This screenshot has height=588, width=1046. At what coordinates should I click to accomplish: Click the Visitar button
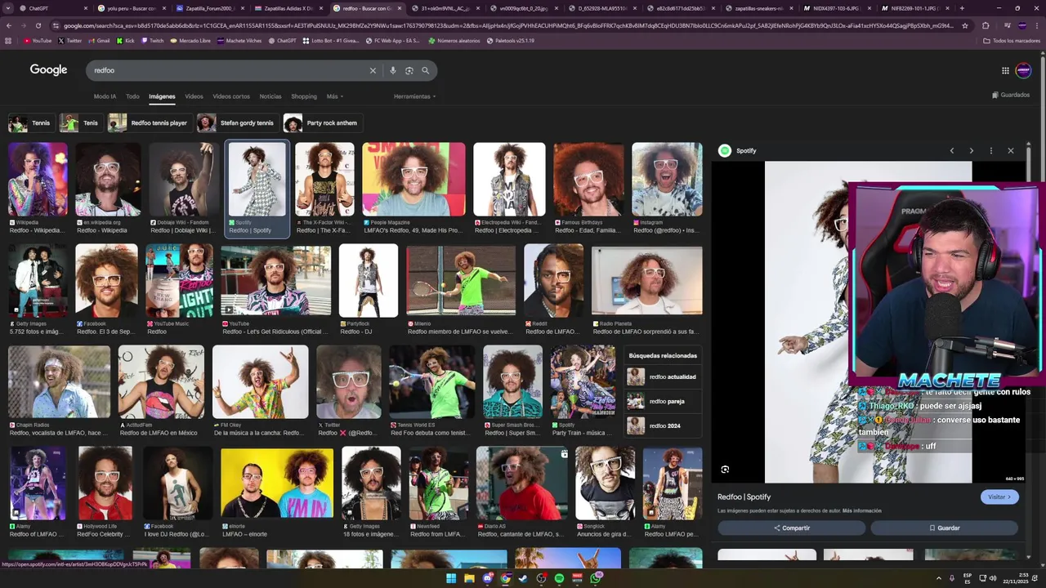[999, 497]
